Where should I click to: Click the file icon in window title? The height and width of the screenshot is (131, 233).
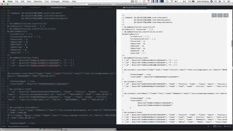tap(87, 4)
